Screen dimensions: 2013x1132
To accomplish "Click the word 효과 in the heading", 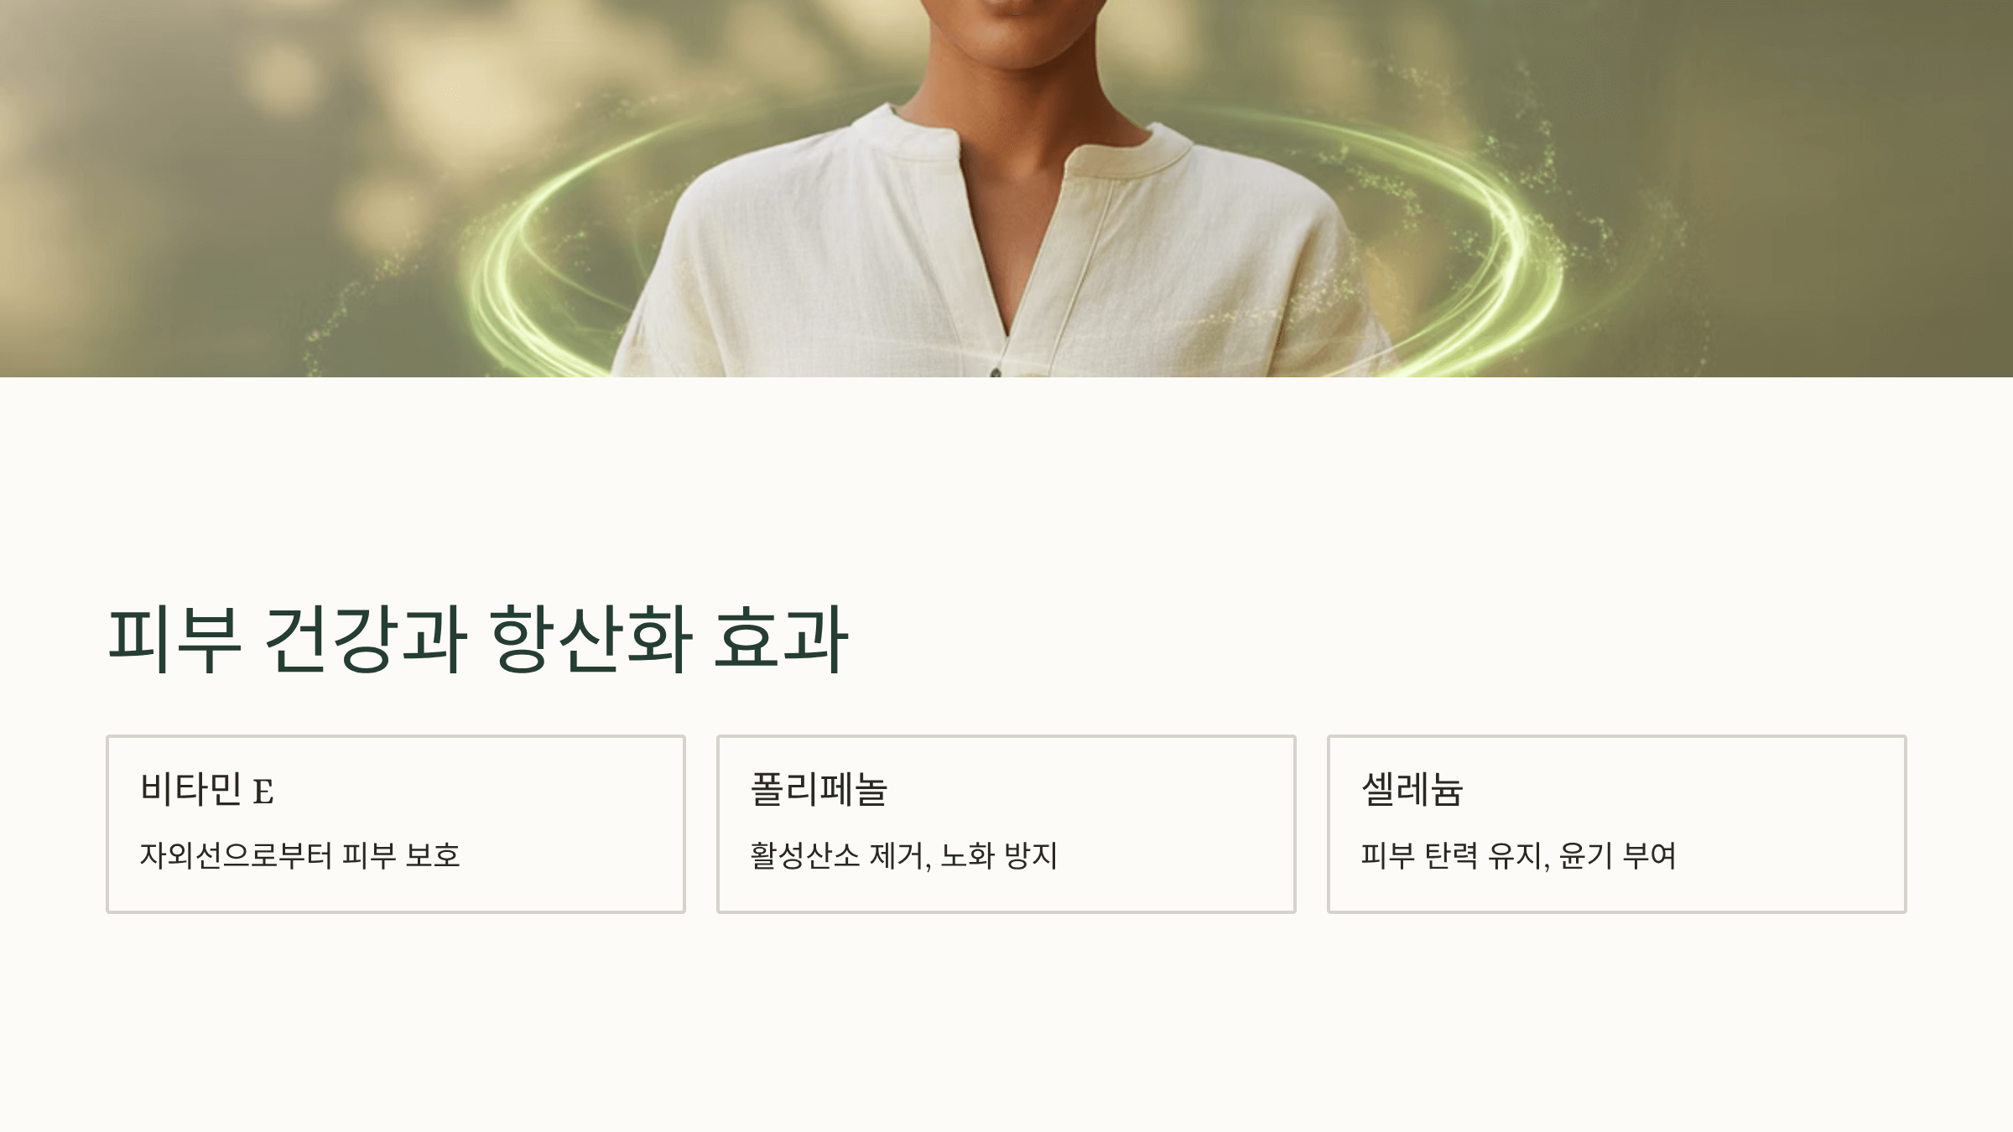I will pos(782,639).
